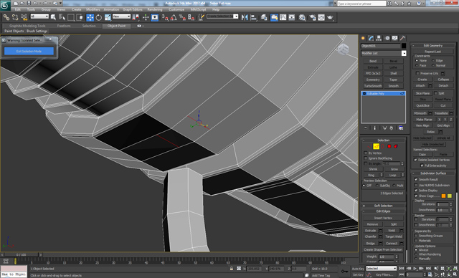Toggle the Percent Snap icon

(x=182, y=17)
